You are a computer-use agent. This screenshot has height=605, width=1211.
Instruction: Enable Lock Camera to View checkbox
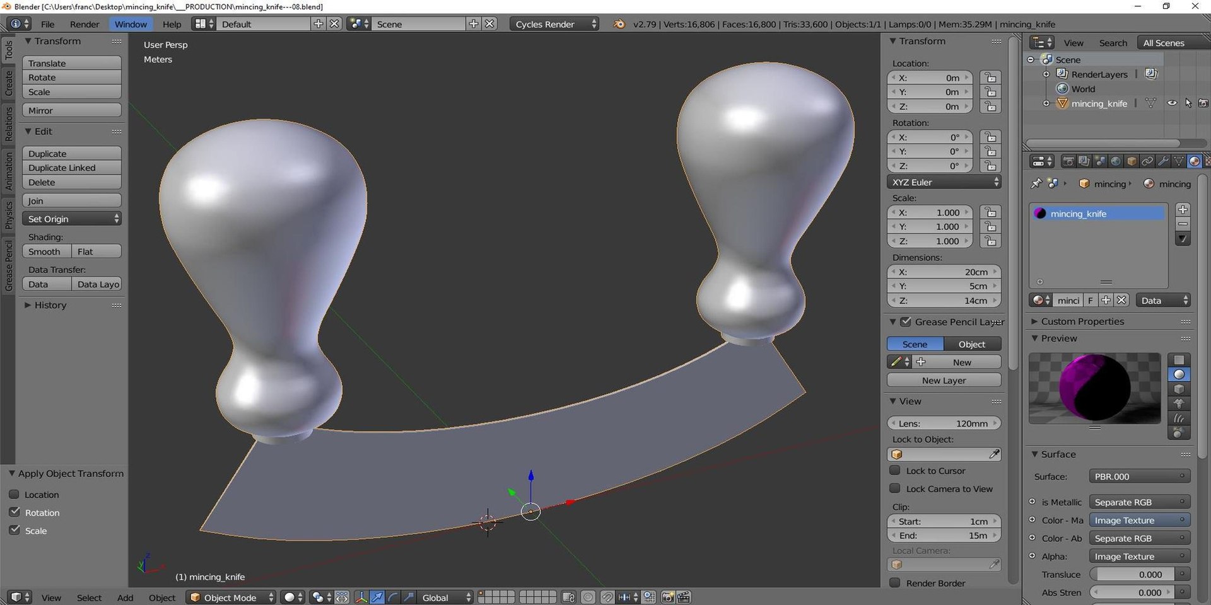point(894,488)
